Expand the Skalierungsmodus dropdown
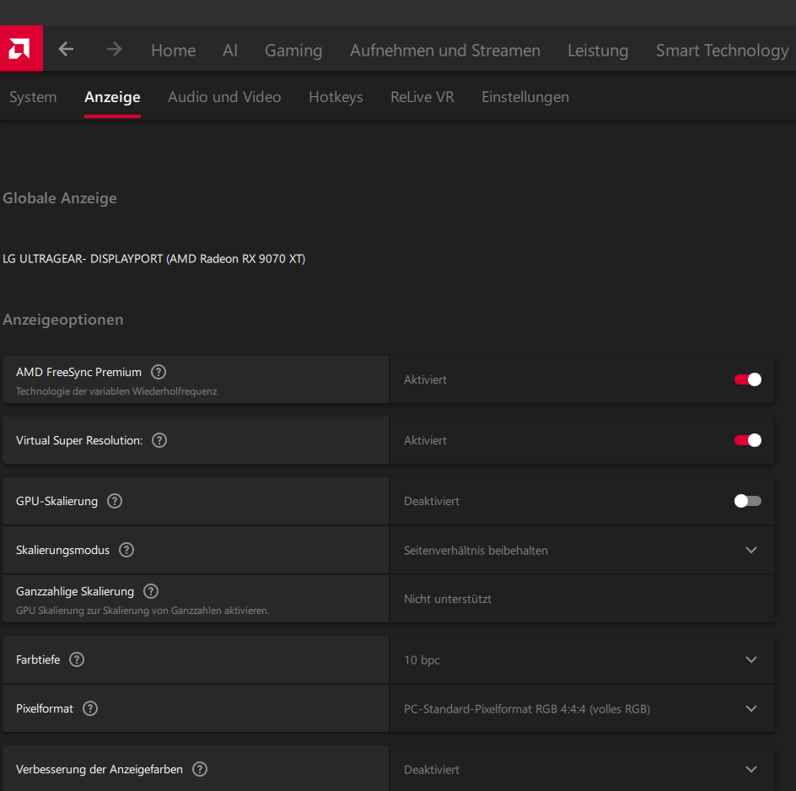796x791 pixels. pyautogui.click(x=751, y=550)
